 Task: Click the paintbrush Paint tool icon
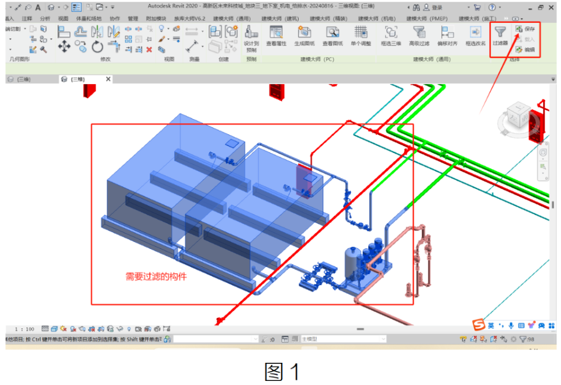(162, 39)
